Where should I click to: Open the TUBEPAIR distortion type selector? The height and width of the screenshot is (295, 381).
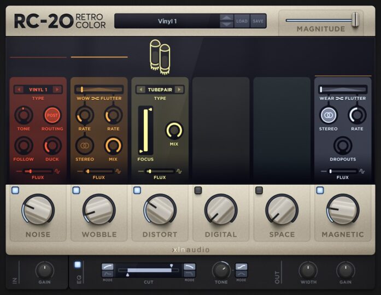point(160,90)
